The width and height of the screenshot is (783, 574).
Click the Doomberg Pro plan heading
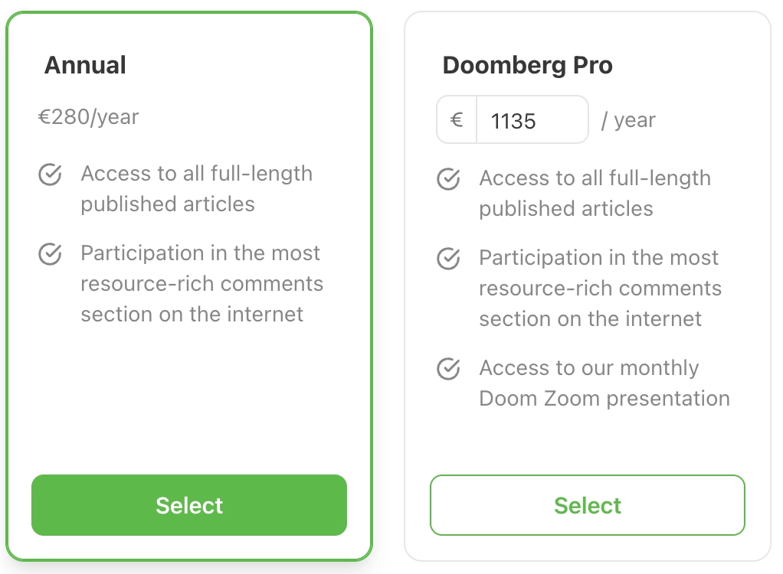527,65
